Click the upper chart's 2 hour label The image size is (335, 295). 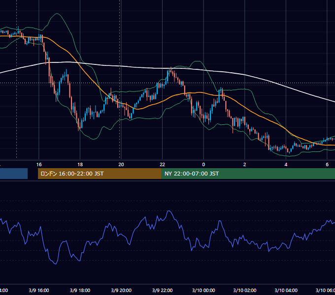click(x=245, y=165)
